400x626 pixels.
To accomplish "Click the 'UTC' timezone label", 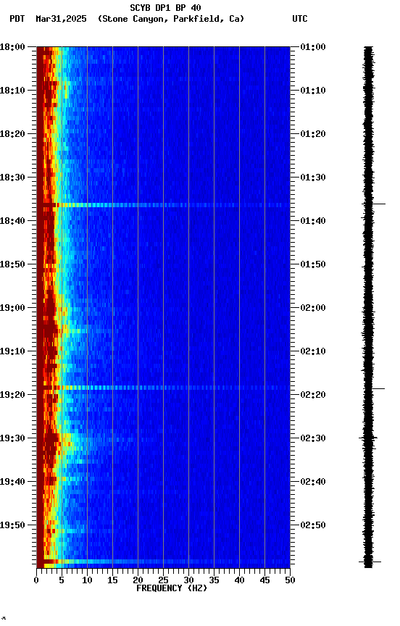I will tap(300, 19).
